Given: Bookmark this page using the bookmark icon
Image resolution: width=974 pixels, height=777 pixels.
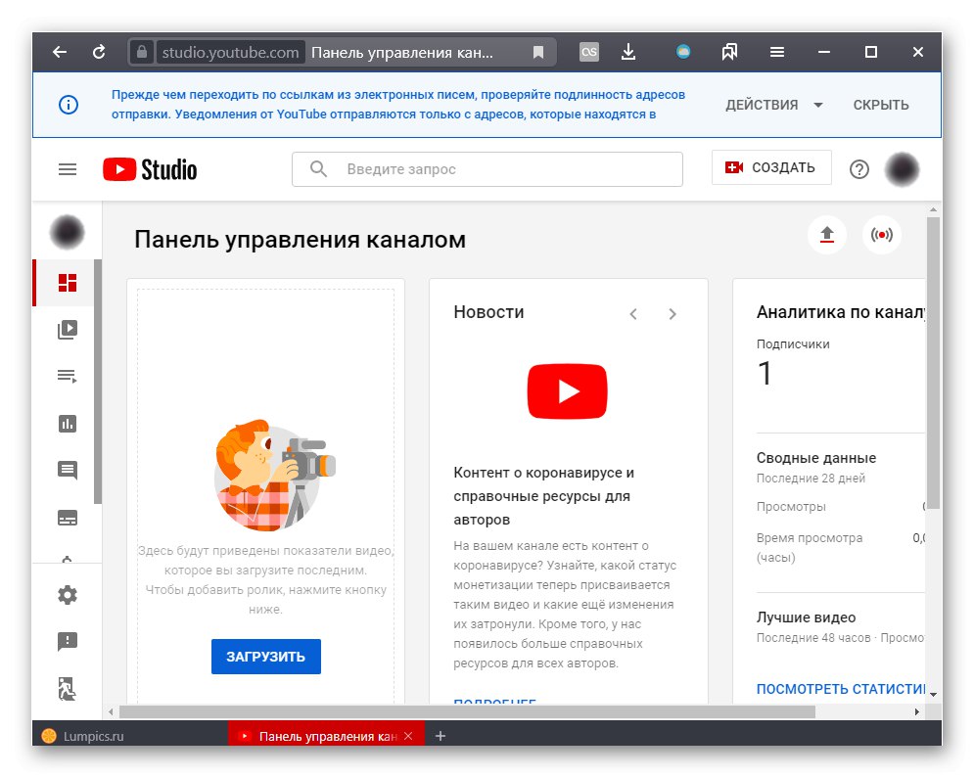Looking at the screenshot, I should pos(538,52).
